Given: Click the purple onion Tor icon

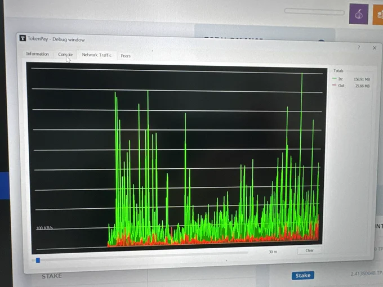Looking at the screenshot, I should pyautogui.click(x=359, y=14).
